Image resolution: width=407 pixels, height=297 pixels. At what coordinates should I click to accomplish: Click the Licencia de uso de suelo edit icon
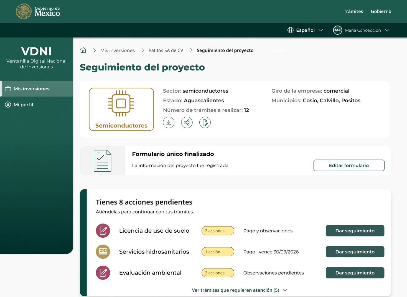[x=103, y=231]
